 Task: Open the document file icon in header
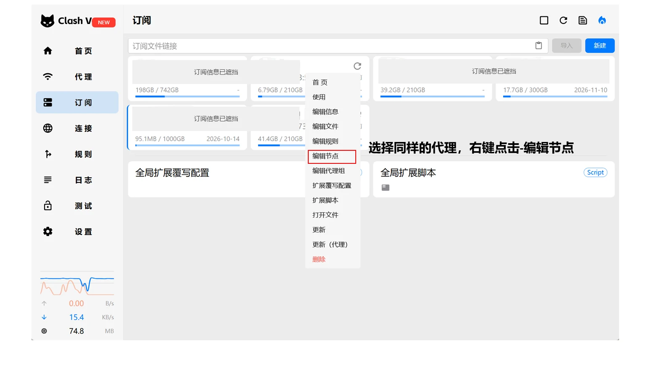583,20
